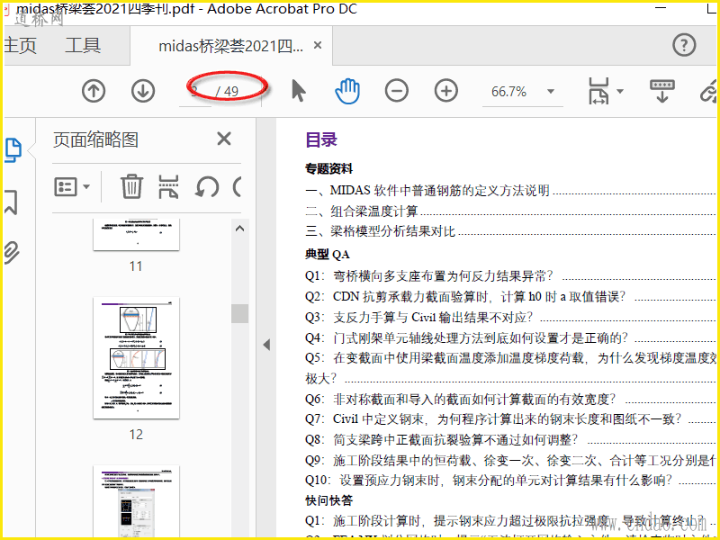720x540 pixels.
Task: Select the arrow selection tool
Action: [299, 91]
